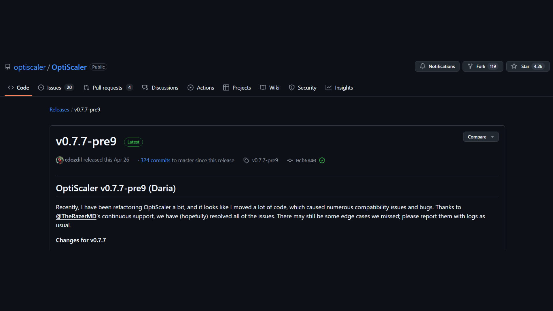Viewport: 553px width, 311px height.
Task: Click the Changes for v0.7.7 heading
Action: point(81,240)
